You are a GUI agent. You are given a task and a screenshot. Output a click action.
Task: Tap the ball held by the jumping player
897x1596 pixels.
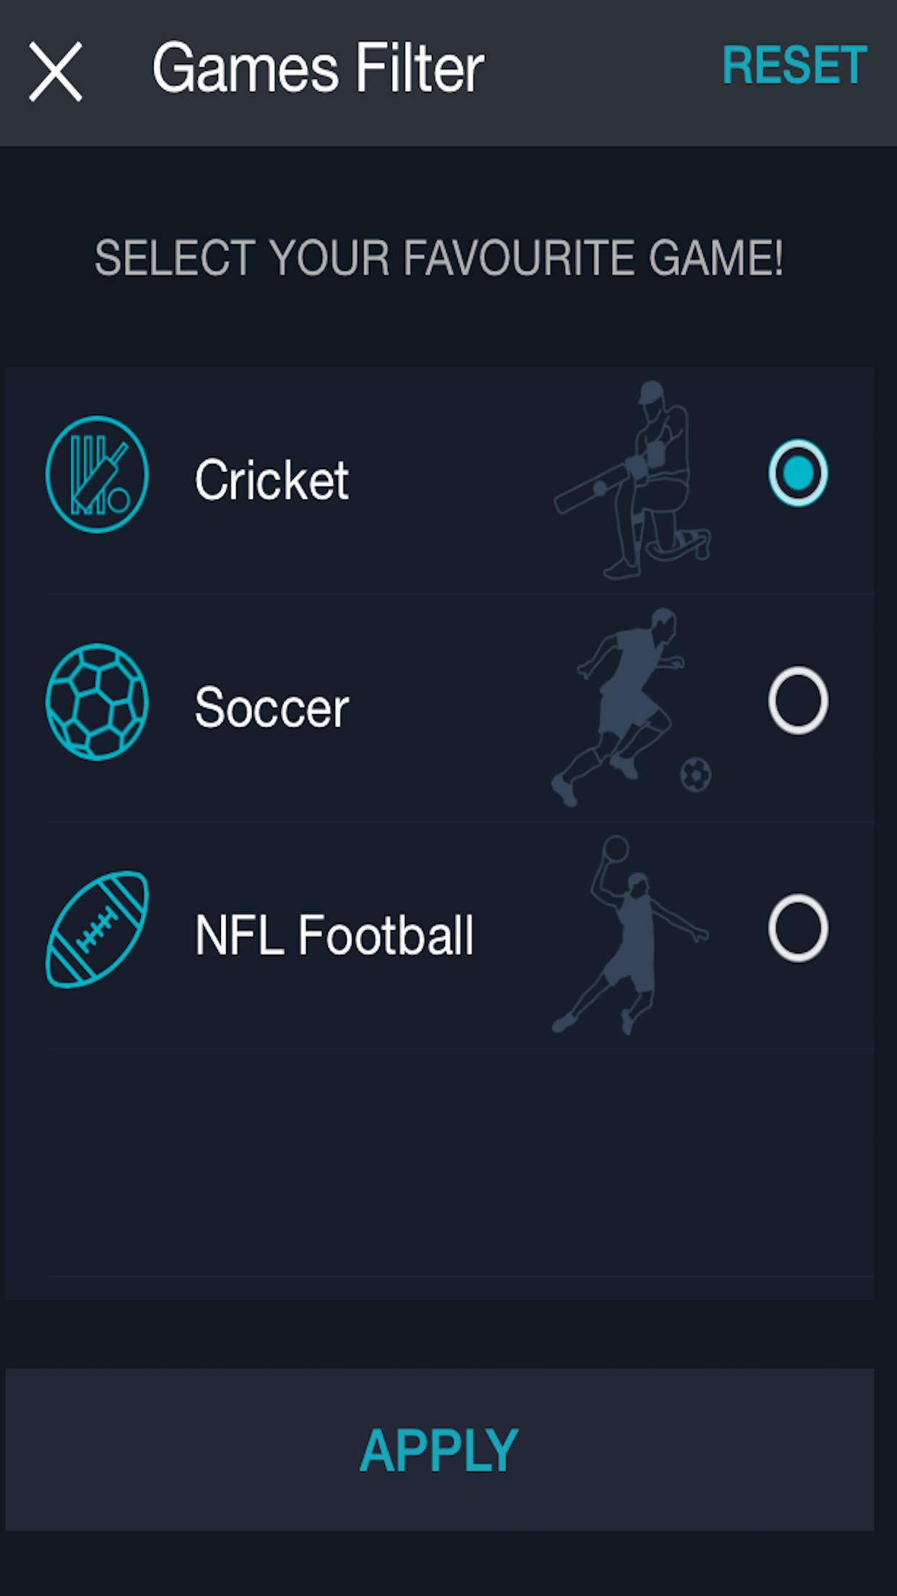click(x=616, y=849)
